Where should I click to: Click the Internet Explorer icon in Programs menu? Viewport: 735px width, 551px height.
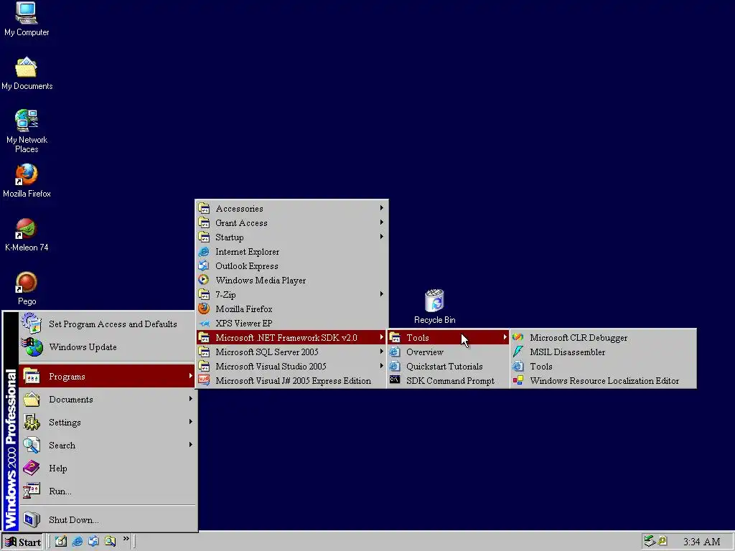tap(204, 252)
